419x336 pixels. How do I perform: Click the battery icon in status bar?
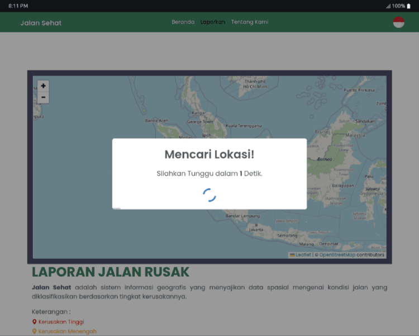pyautogui.click(x=408, y=6)
